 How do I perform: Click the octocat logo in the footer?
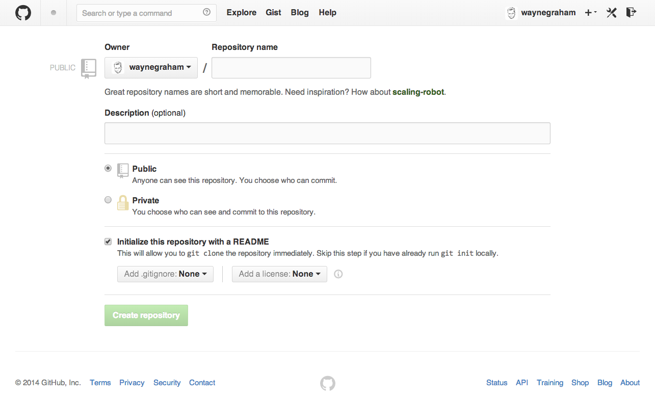(327, 383)
